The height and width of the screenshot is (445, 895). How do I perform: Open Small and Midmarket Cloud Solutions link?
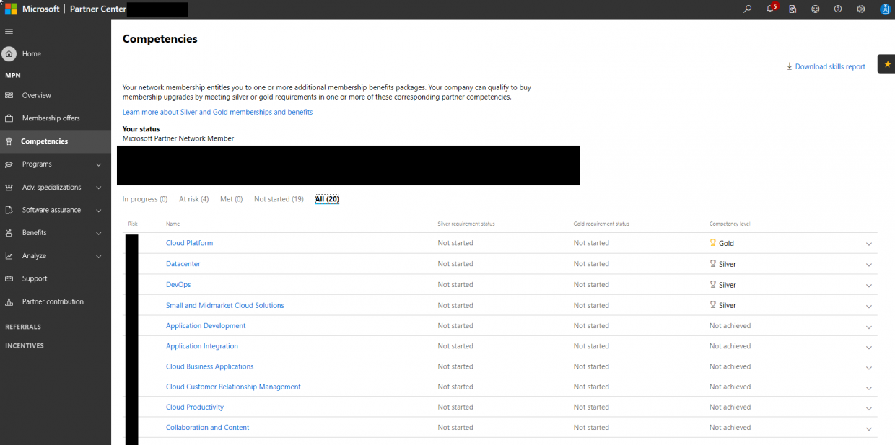225,305
